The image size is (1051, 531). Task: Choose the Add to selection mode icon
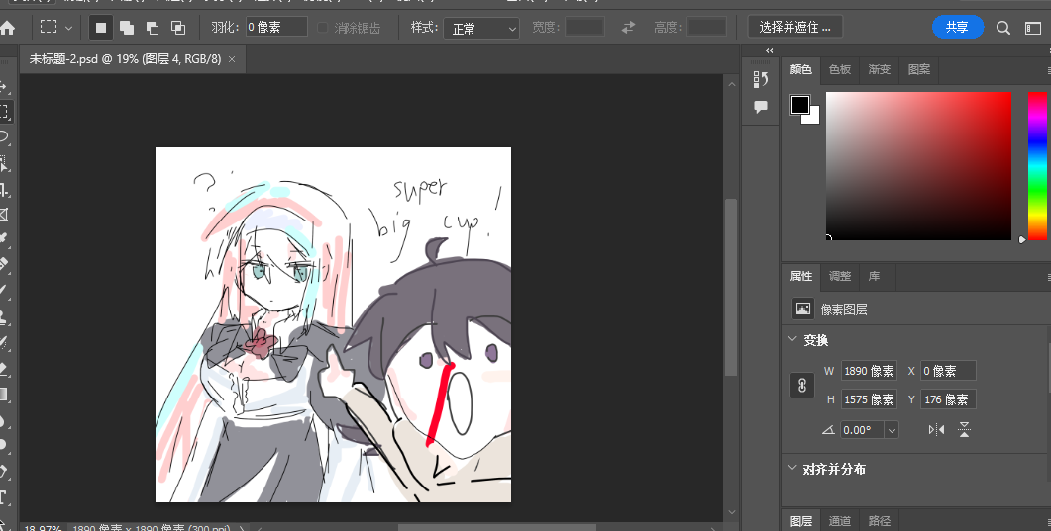[x=127, y=28]
